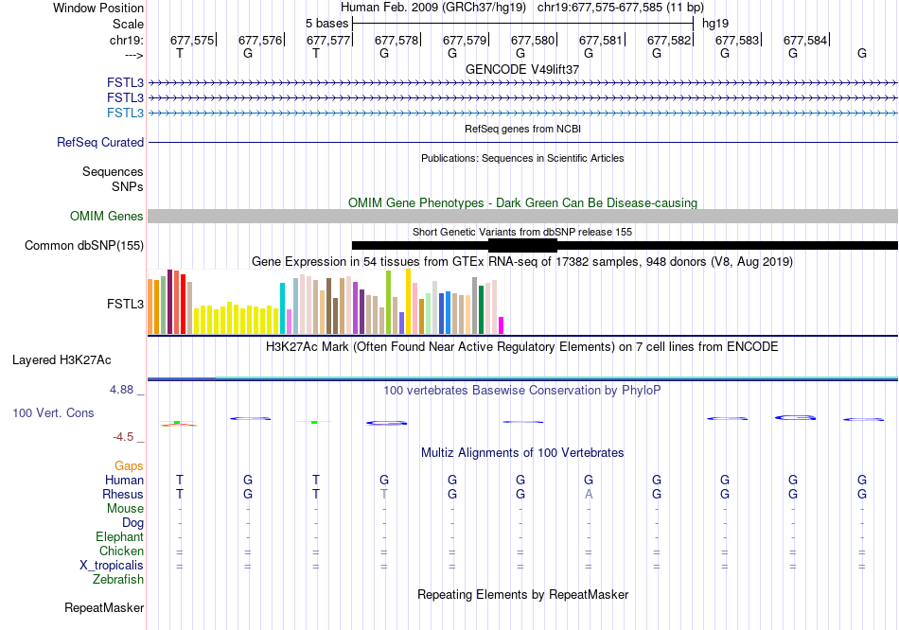This screenshot has height=630, width=899.
Task: Click the Mouse species row label
Action: pos(125,509)
